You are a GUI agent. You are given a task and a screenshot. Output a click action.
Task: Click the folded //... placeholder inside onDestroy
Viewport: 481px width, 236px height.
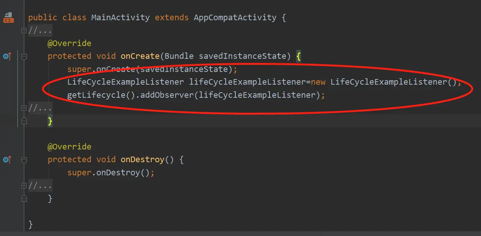[x=40, y=185]
